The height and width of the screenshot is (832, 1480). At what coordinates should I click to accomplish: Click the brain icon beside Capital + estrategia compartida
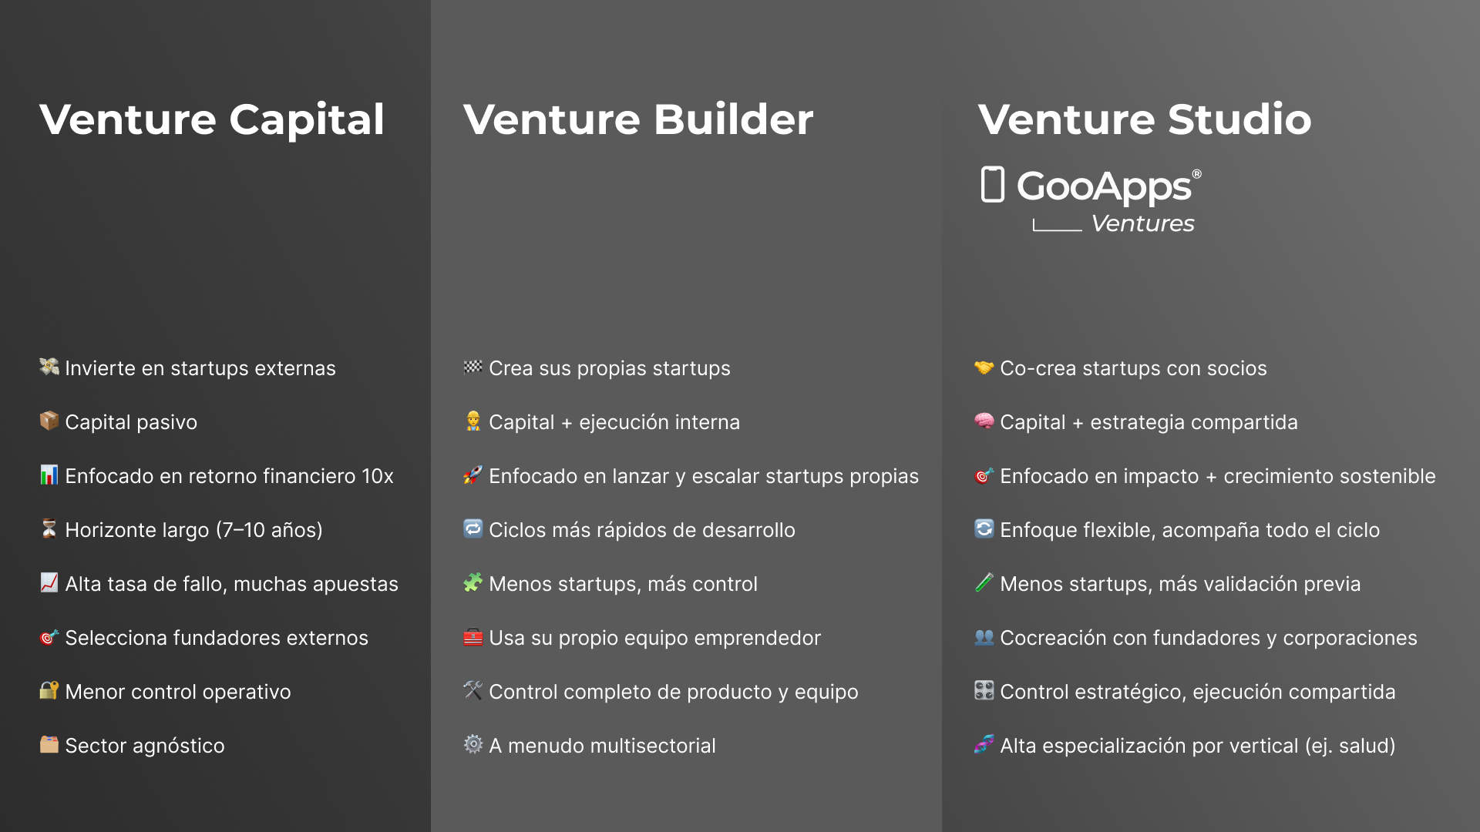pyautogui.click(x=984, y=421)
